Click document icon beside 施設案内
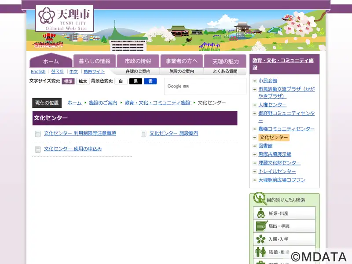The width and height of the screenshot is (352, 264). 143,134
